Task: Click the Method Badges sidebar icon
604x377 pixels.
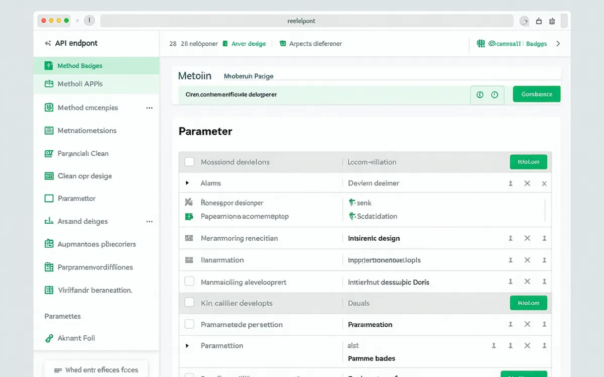Action: (49, 65)
